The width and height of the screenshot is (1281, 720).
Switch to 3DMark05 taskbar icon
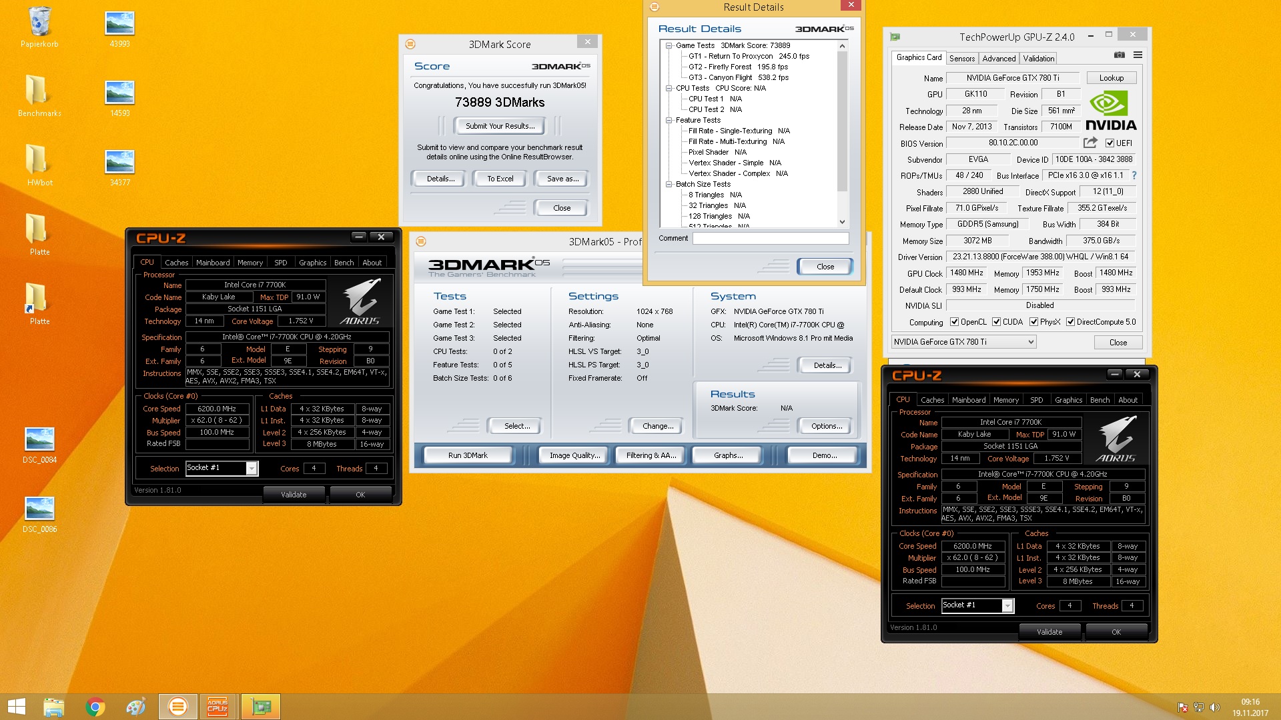click(177, 707)
